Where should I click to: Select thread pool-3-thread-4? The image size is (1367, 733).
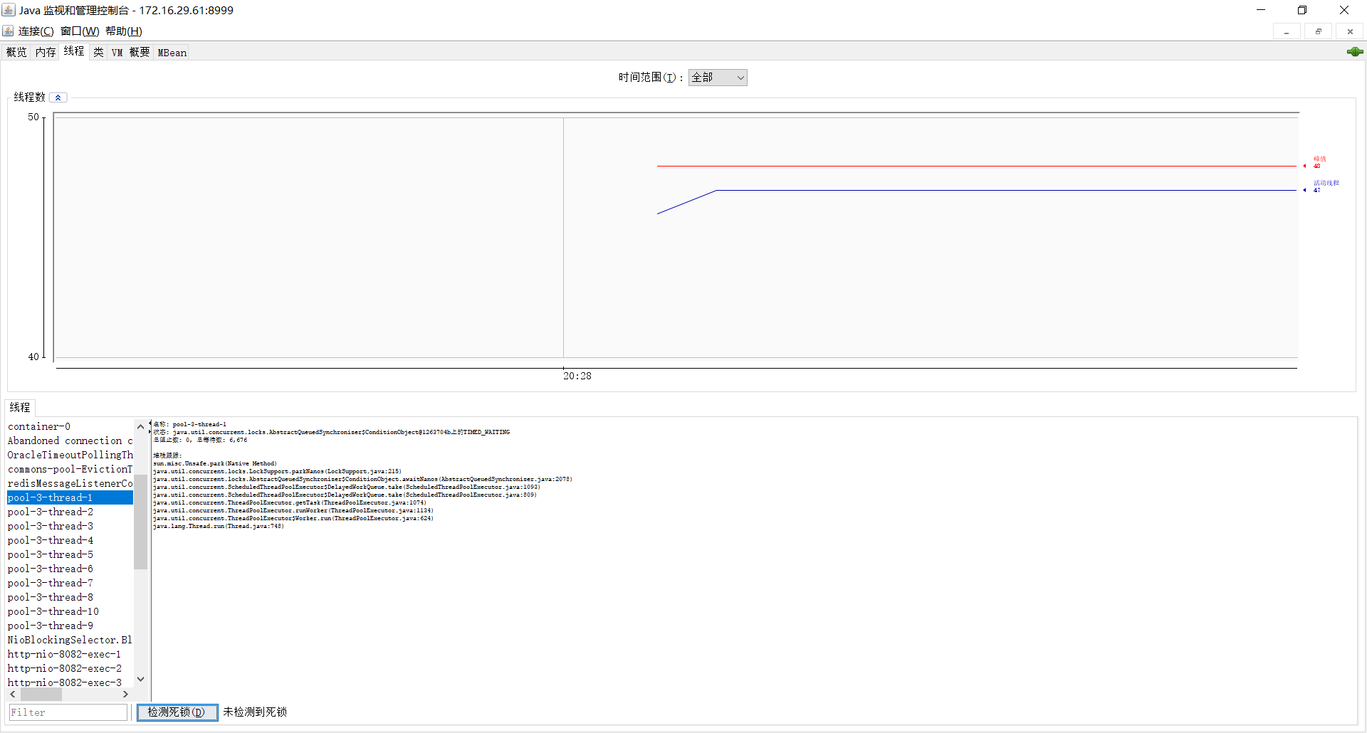tap(70, 540)
